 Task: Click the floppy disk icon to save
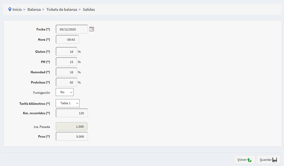(275, 160)
